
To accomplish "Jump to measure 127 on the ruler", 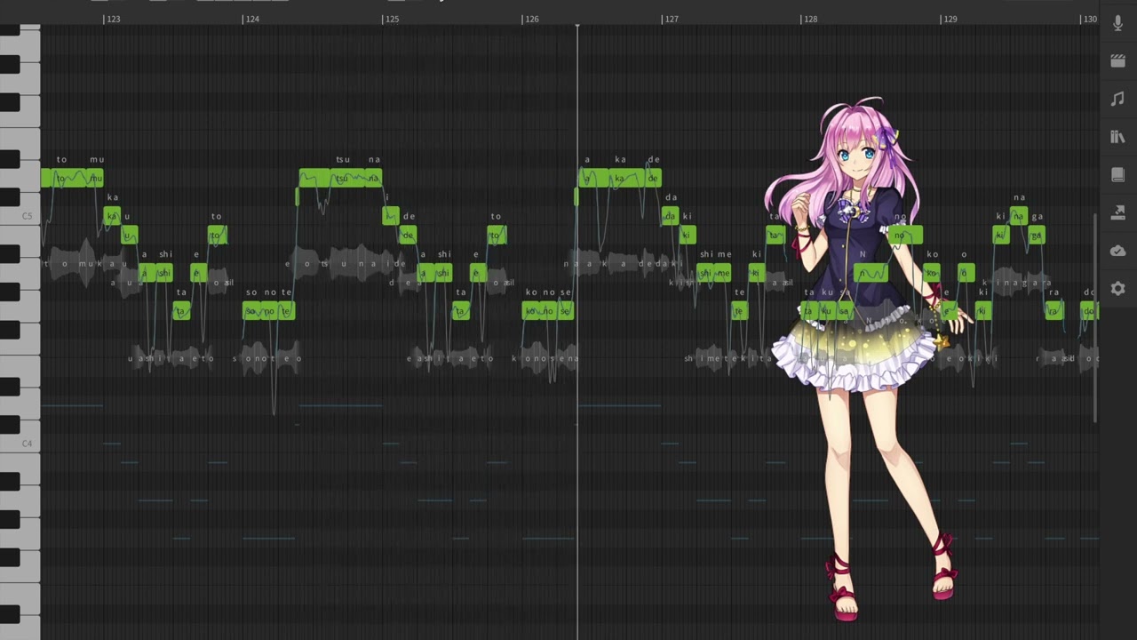I will click(x=671, y=19).
